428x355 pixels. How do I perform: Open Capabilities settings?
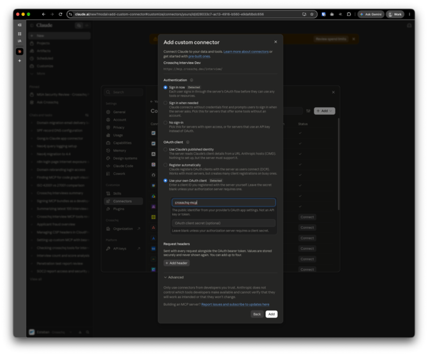(122, 143)
